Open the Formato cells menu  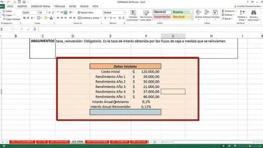(215, 15)
